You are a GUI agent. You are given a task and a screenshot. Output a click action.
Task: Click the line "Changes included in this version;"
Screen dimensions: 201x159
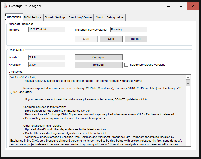(x=44, y=107)
